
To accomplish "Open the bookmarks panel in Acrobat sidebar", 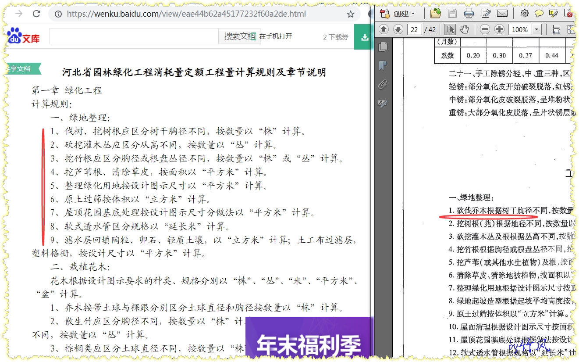I will (x=383, y=66).
